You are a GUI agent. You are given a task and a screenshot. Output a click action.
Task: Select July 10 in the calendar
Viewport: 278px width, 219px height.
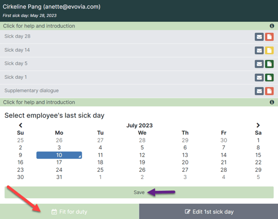coord(59,155)
